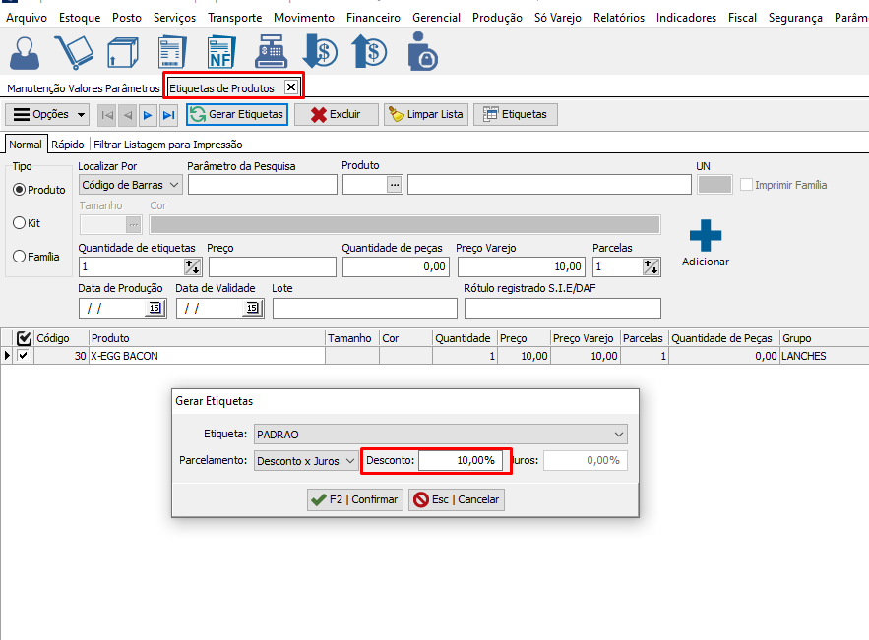Select the Kit radio button
869x640 pixels.
19,223
